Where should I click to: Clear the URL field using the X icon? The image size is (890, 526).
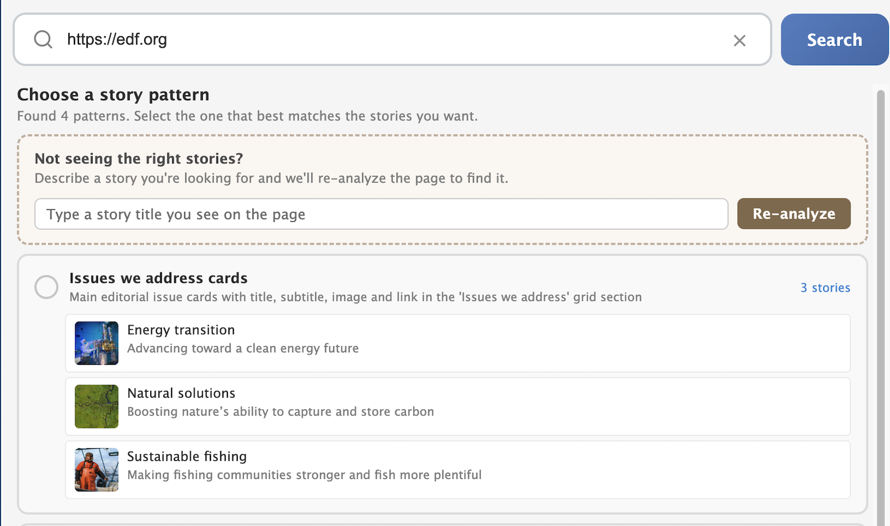[x=739, y=40]
